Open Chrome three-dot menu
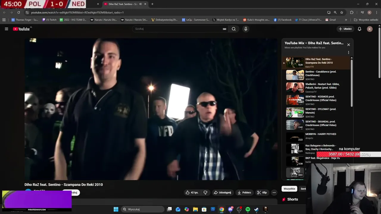Image resolution: width=381 pixels, height=214 pixels. pos(377,12)
